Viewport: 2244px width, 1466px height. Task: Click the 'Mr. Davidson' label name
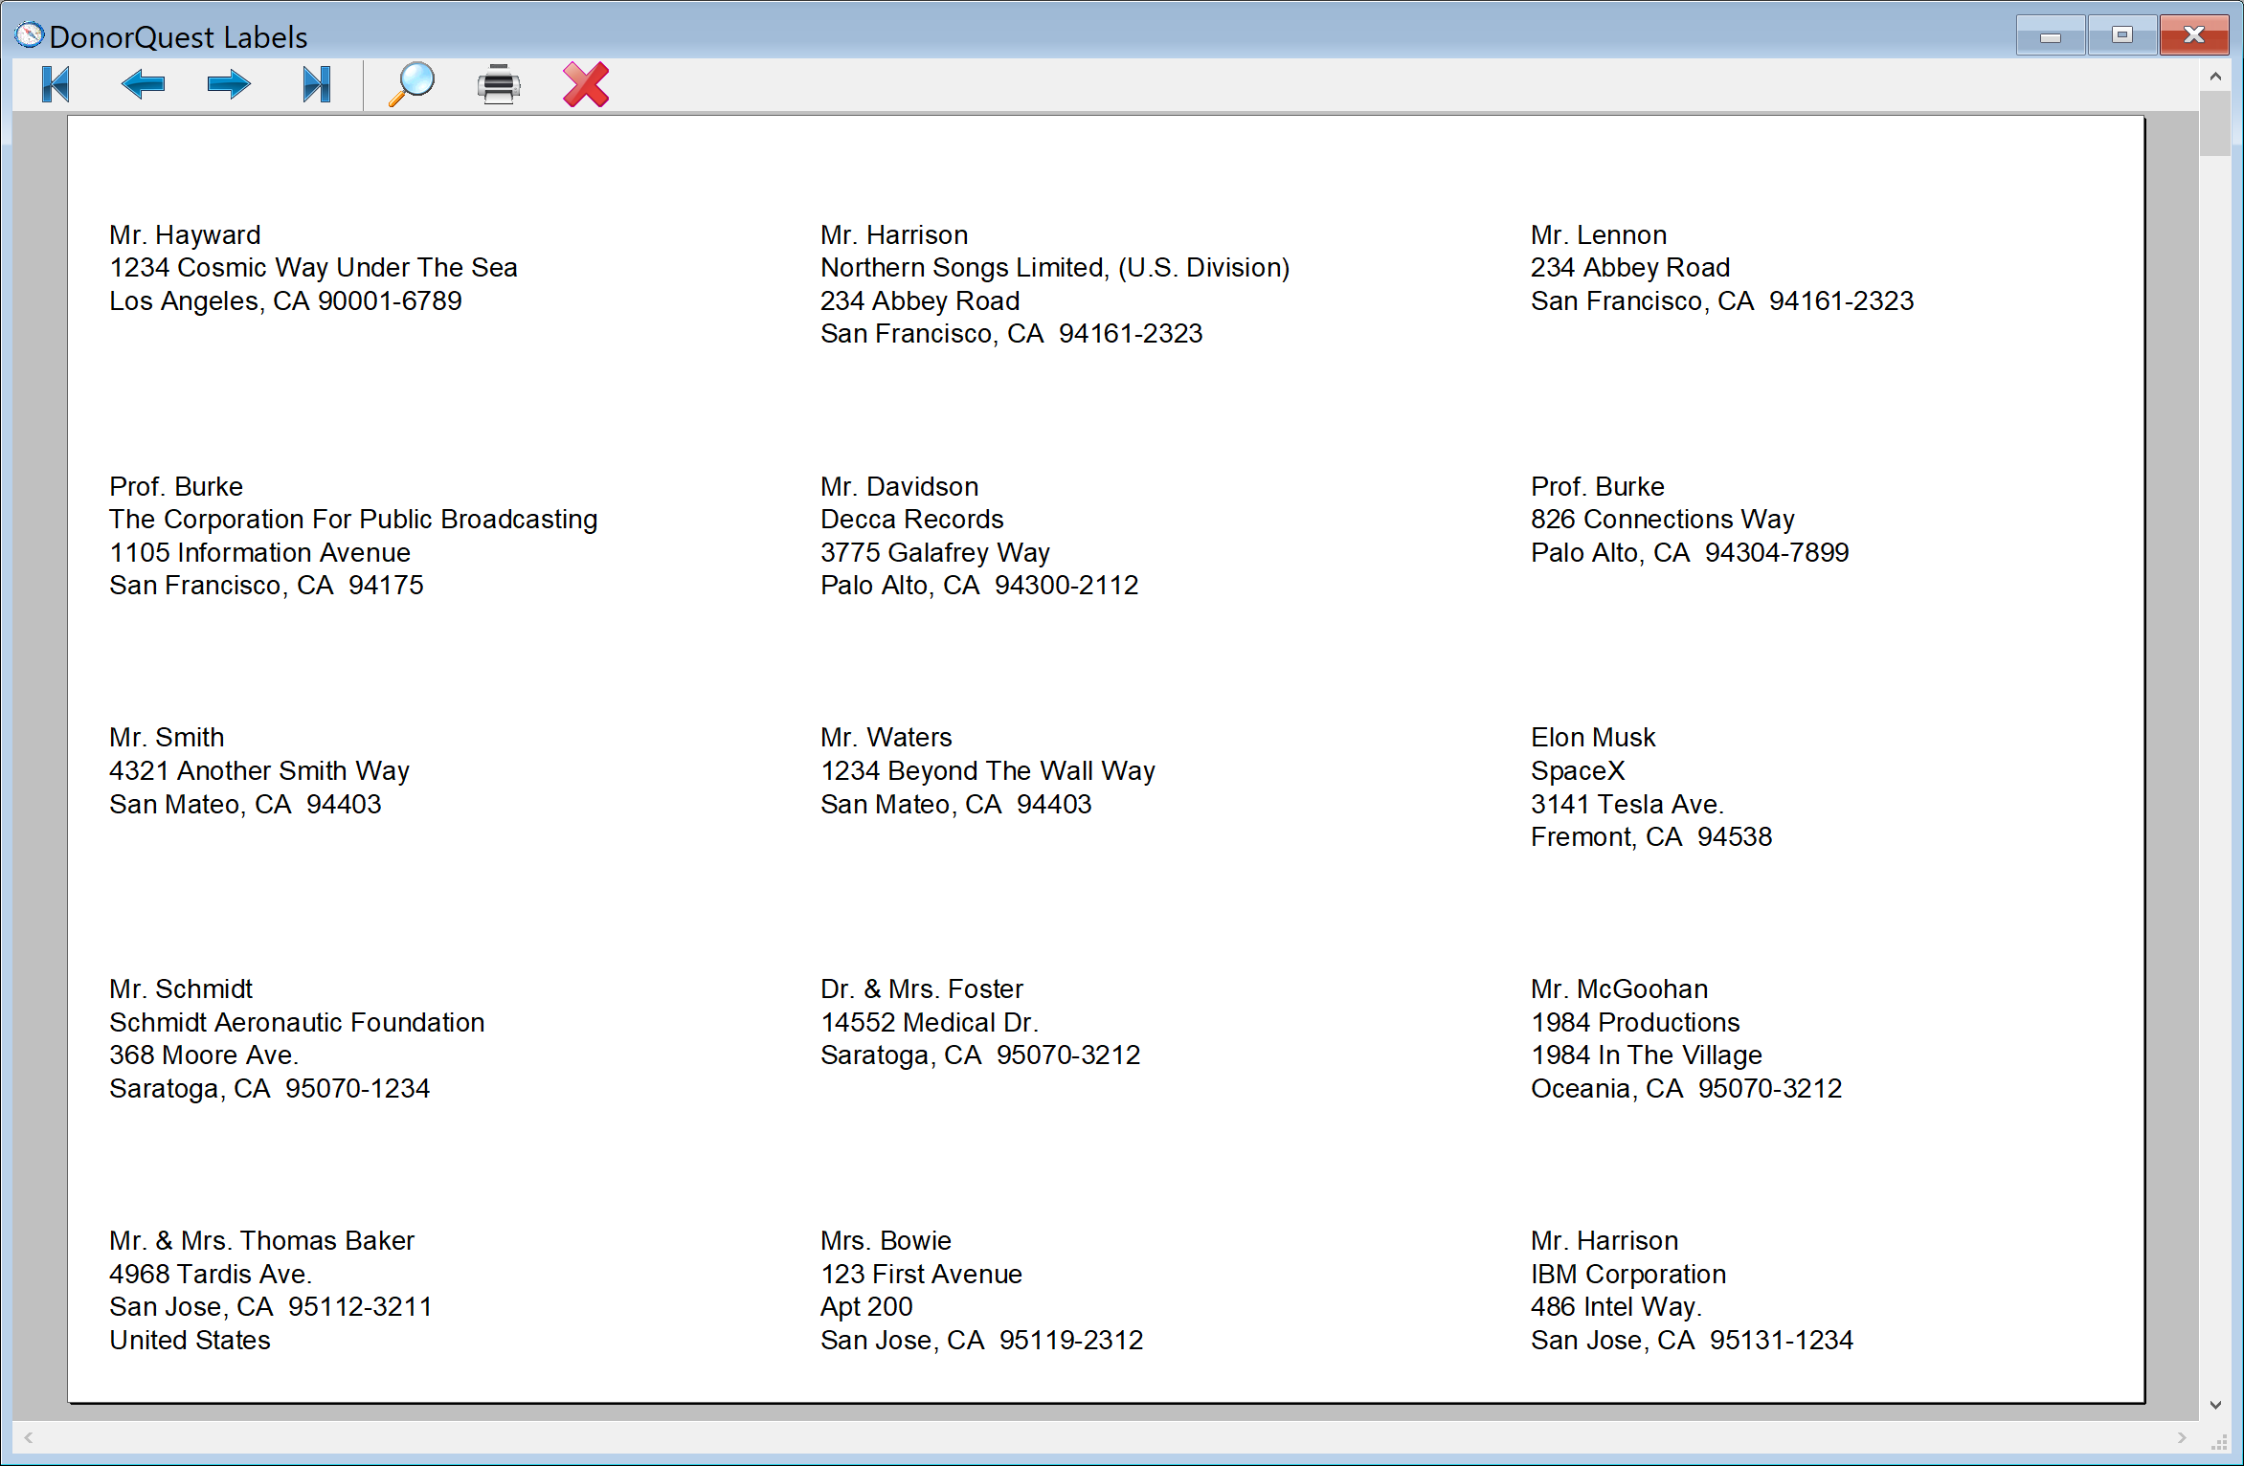pyautogui.click(x=899, y=486)
